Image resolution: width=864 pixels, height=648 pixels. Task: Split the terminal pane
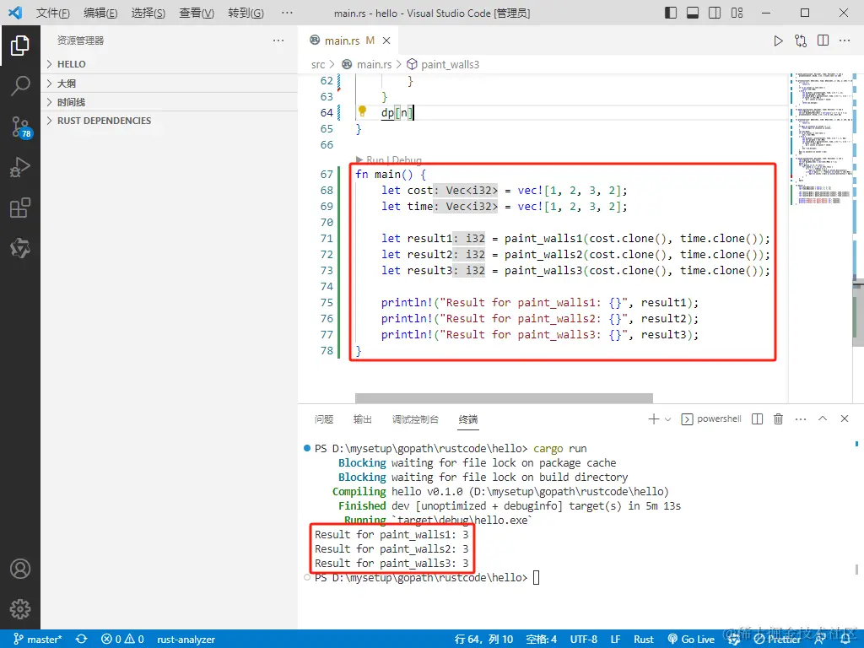[757, 418]
